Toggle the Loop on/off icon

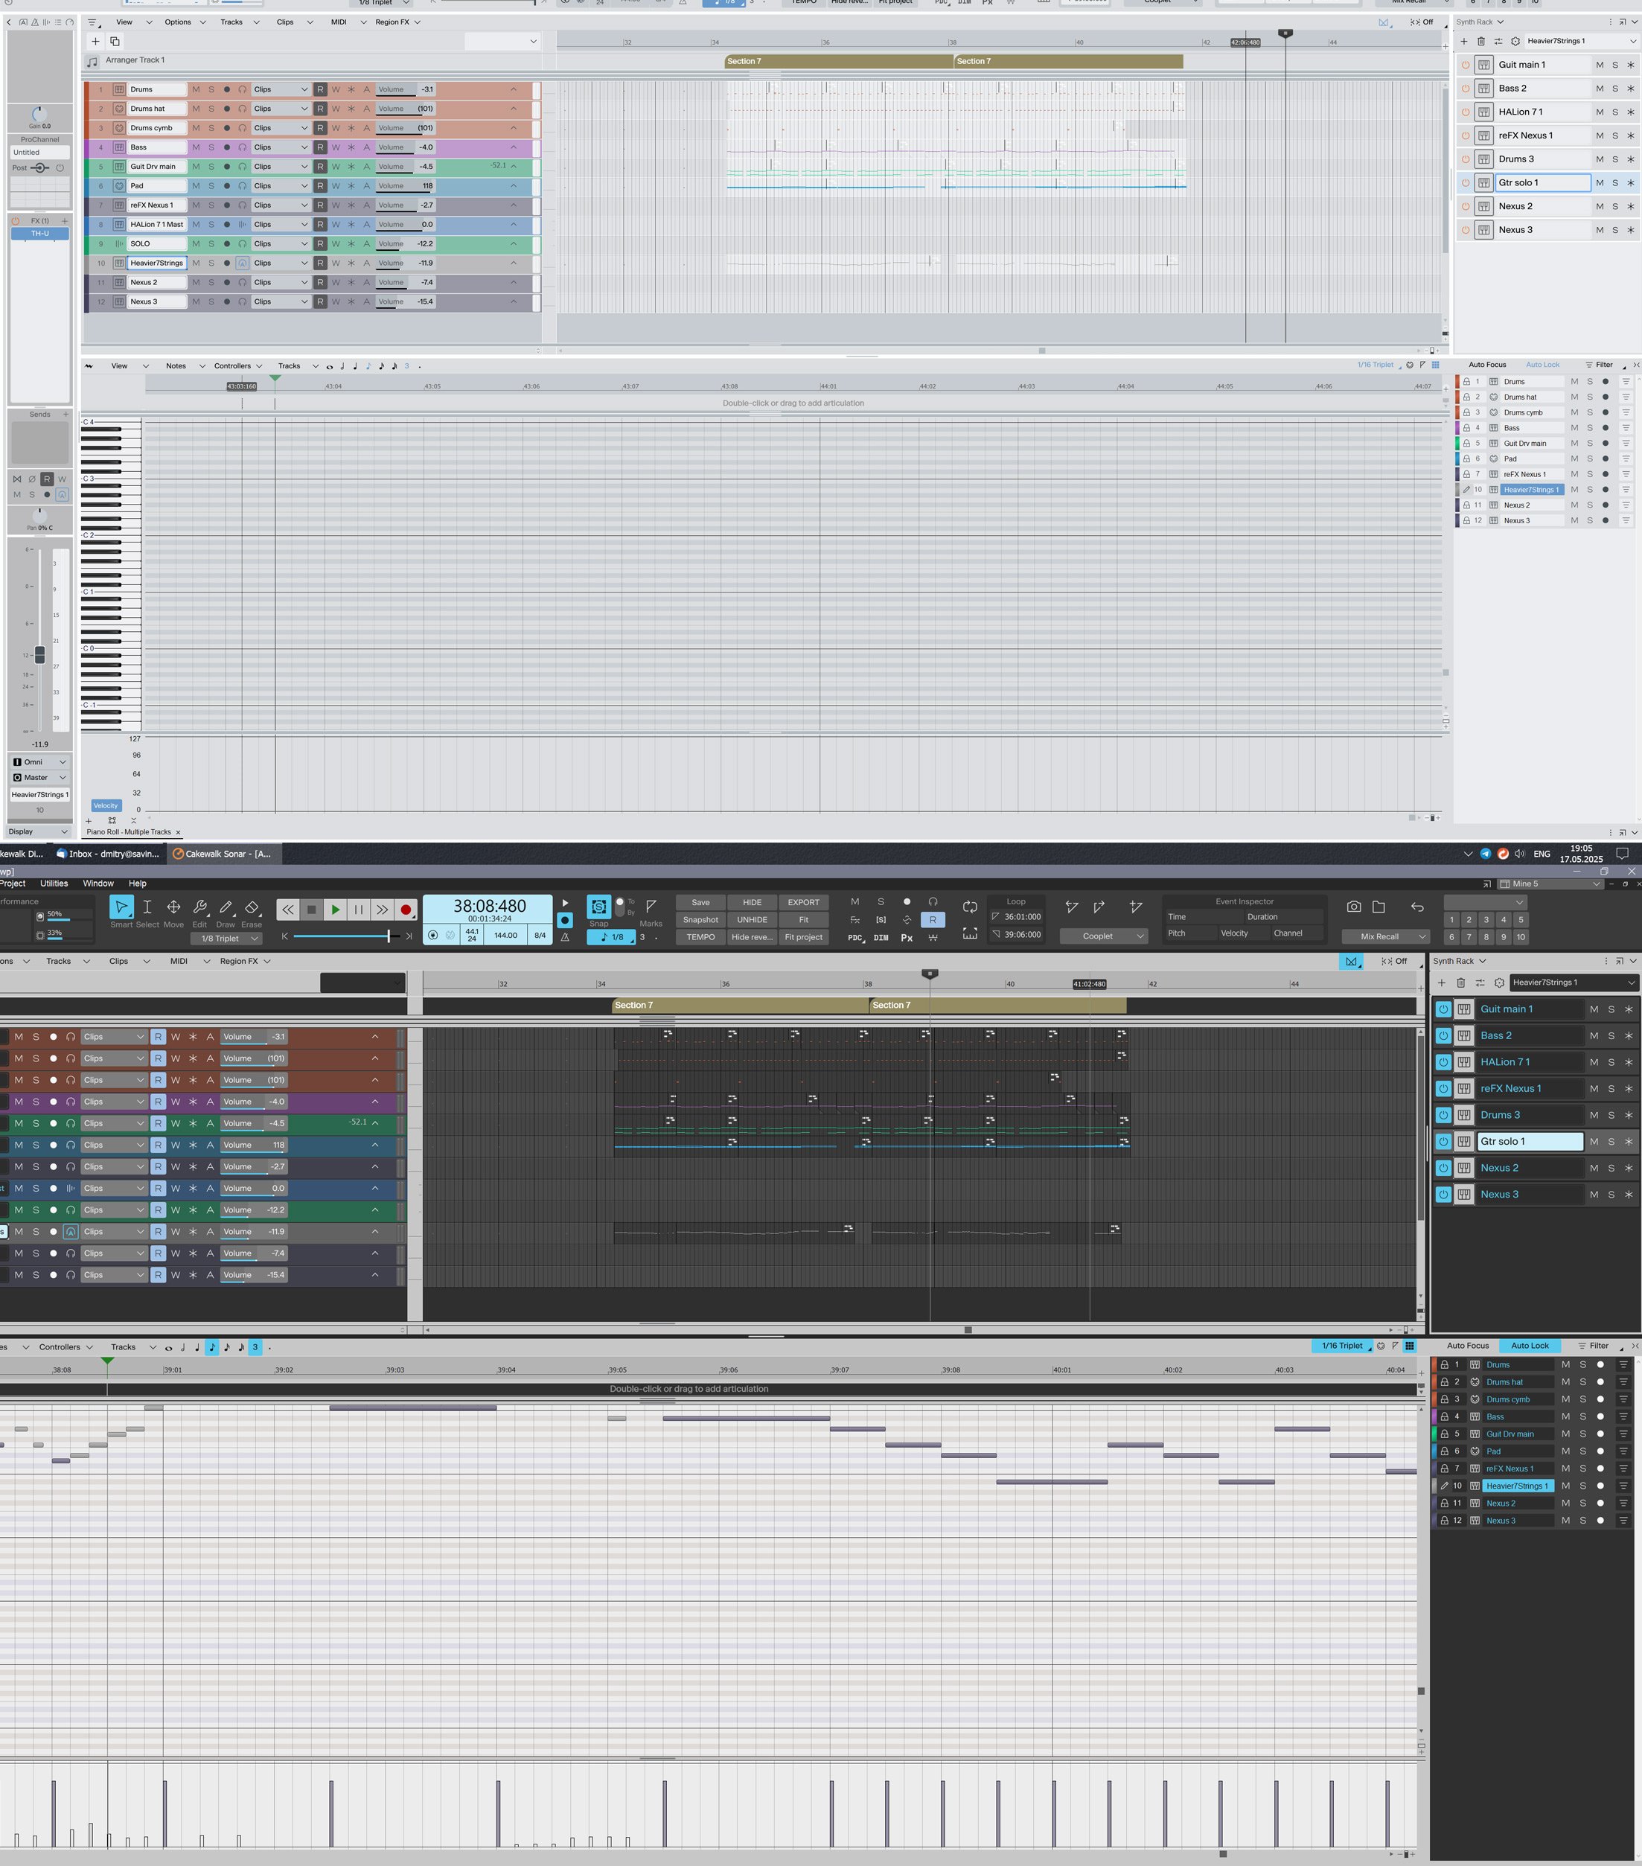970,907
